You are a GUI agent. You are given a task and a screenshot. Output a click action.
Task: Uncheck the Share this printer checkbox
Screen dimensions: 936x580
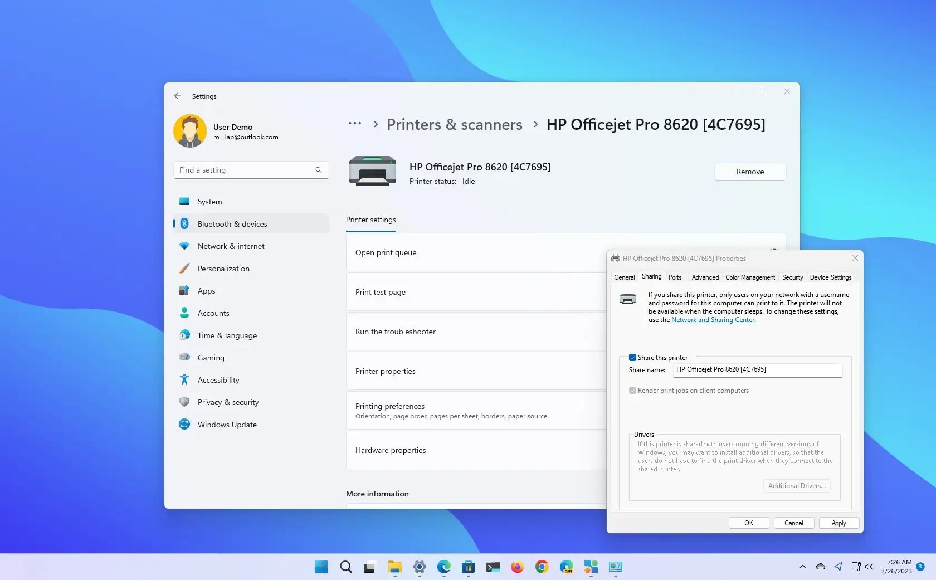click(x=632, y=357)
